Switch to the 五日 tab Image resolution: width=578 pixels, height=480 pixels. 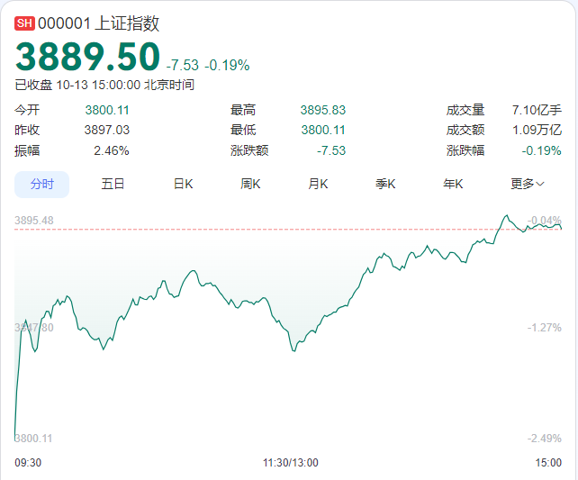tap(113, 184)
